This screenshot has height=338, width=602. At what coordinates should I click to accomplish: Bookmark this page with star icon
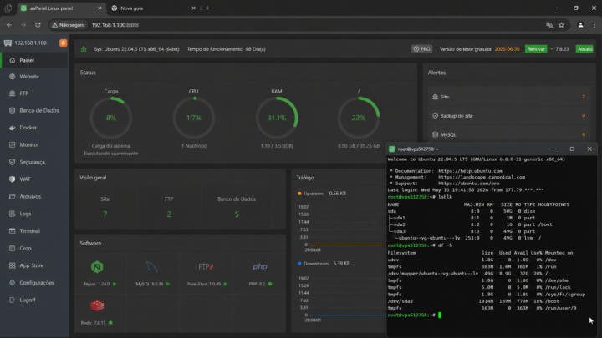[x=561, y=25]
